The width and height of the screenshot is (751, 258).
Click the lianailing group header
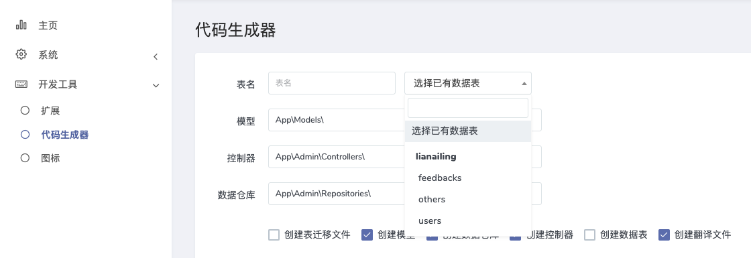(x=436, y=156)
